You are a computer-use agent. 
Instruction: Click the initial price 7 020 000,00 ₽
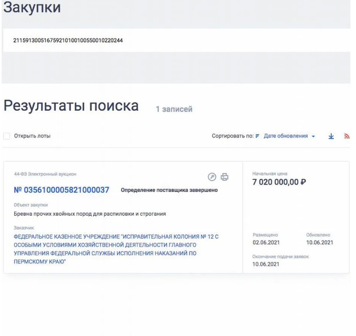[x=279, y=183]
